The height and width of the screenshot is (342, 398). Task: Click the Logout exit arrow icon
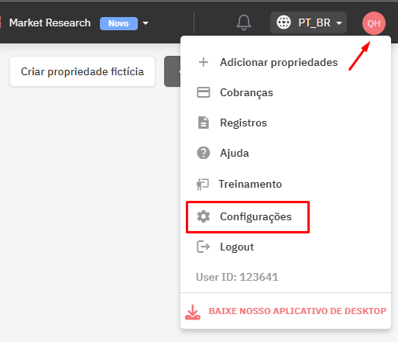(x=204, y=247)
